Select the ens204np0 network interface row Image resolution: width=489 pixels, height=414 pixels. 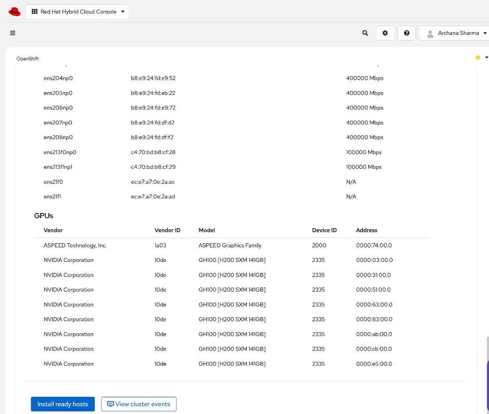(x=58, y=78)
